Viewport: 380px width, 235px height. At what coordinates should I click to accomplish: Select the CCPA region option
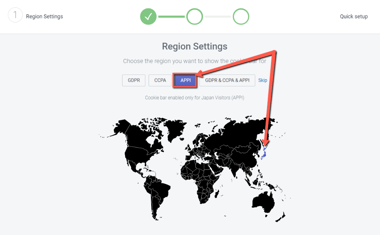160,80
